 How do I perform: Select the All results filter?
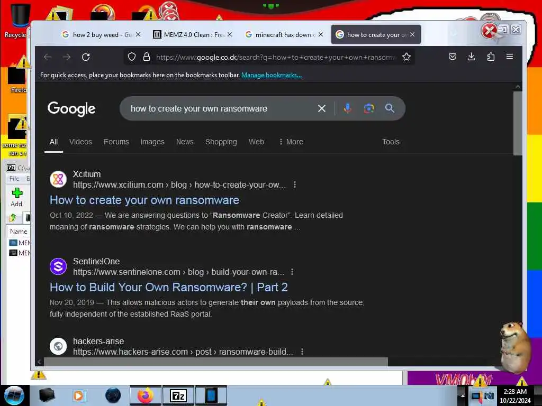coord(53,142)
